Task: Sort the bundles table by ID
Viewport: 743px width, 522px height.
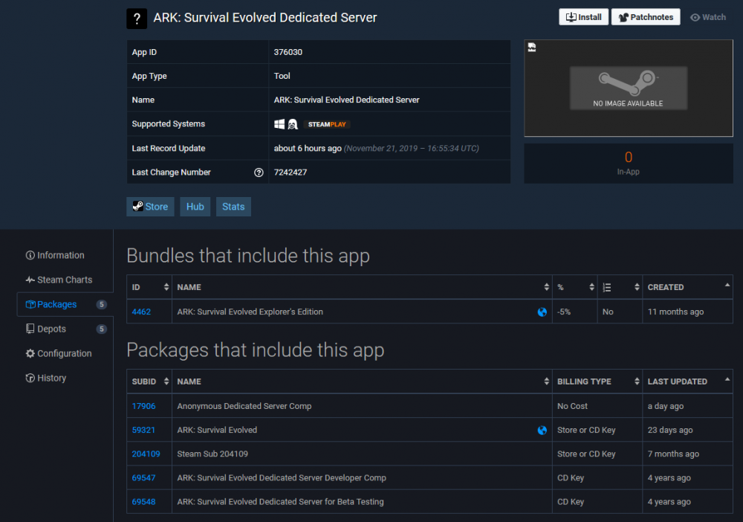Action: click(x=149, y=287)
